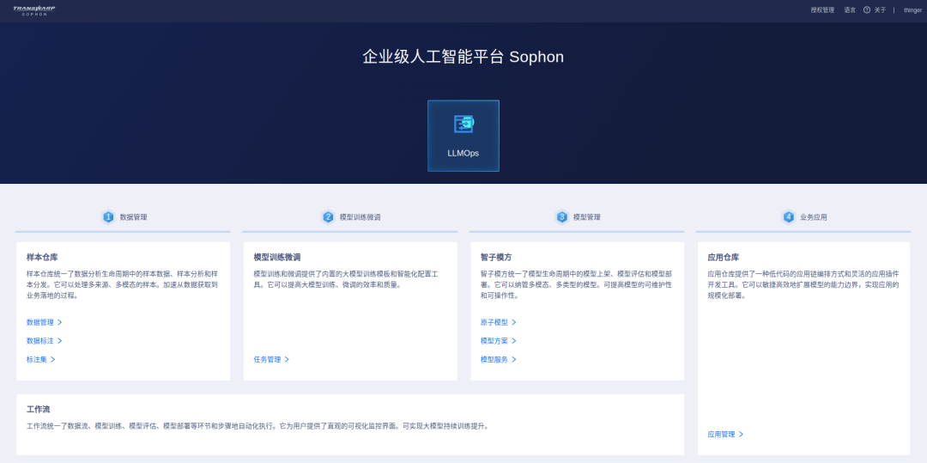Click the 模型训练微调 card title
Image resolution: width=927 pixels, height=463 pixels.
(277, 257)
